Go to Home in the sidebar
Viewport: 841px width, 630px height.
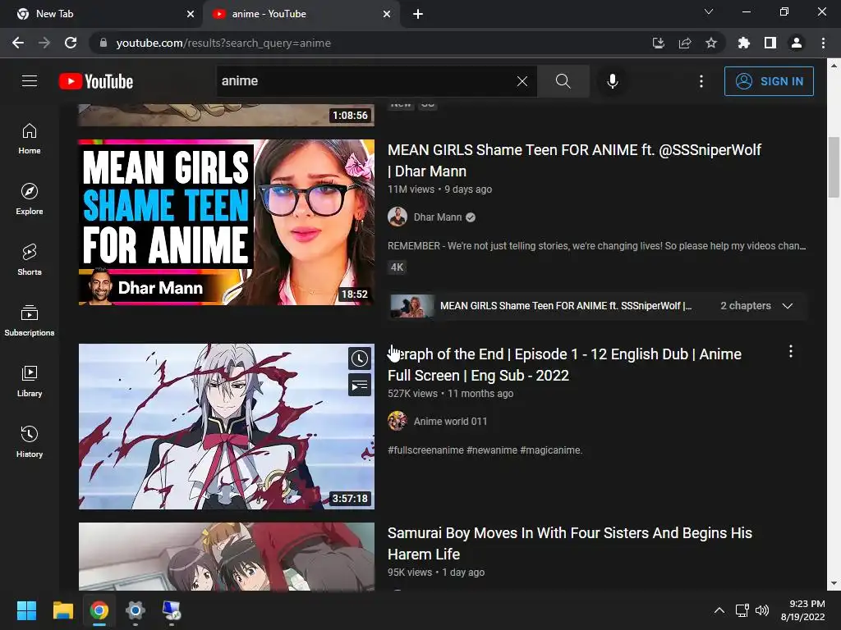tap(30, 139)
